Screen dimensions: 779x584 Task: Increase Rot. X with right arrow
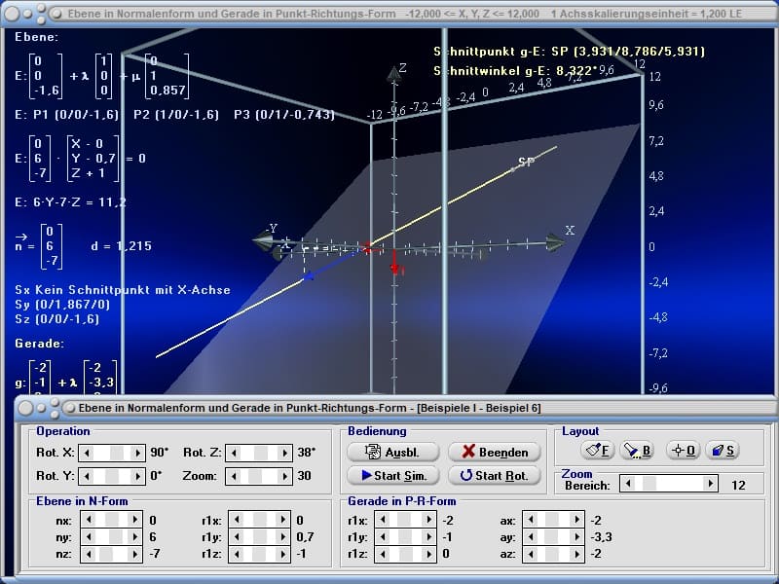tap(137, 453)
